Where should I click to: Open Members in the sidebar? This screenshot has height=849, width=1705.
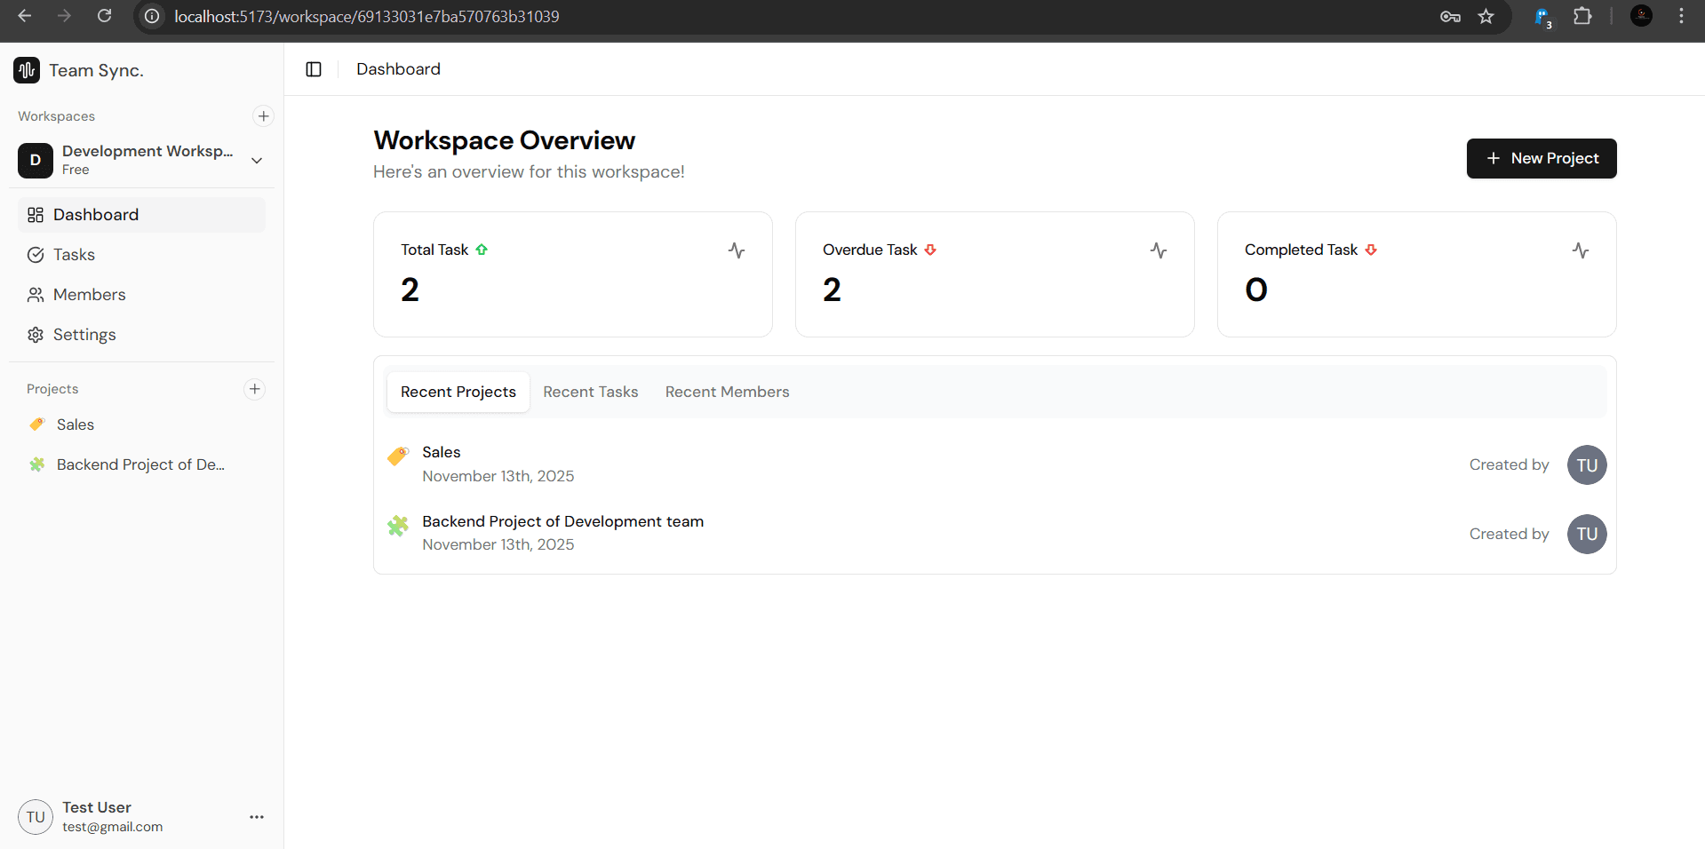coord(141,295)
